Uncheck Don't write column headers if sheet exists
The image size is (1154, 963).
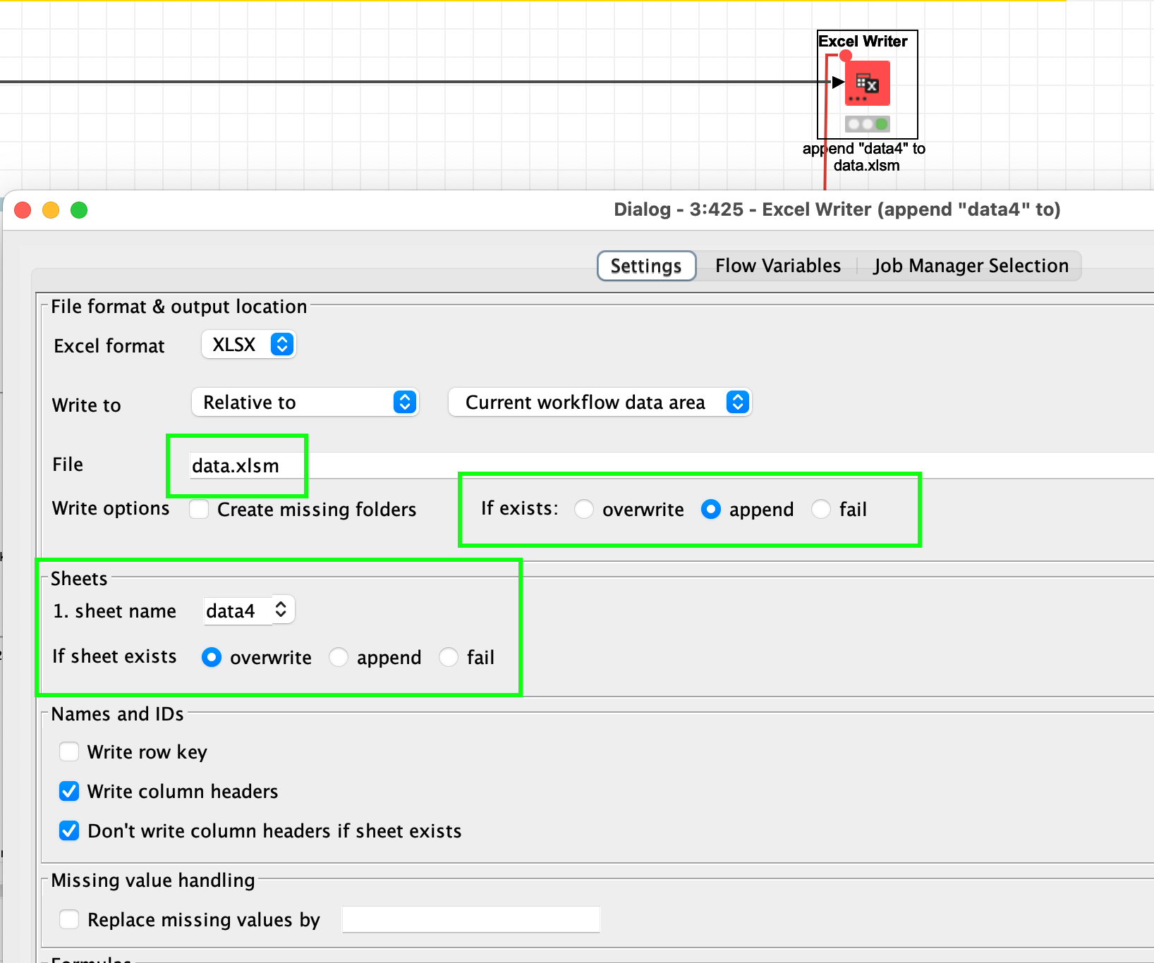tap(69, 830)
